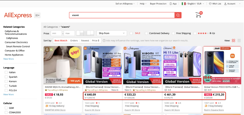Expand the Help dropdown
Image resolution: width=244 pixels, height=115 pixels.
[x=143, y=4]
